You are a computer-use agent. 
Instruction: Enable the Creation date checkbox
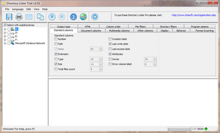point(110,39)
